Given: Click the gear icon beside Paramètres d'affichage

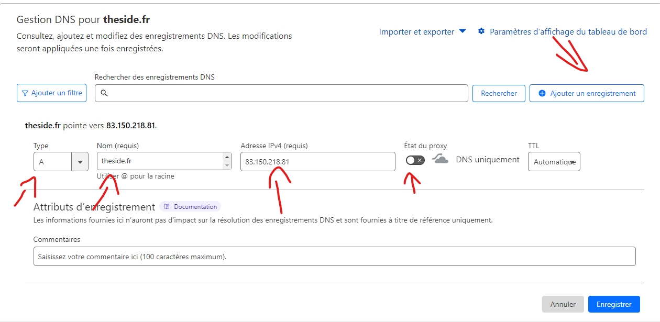Looking at the screenshot, I should pos(481,31).
